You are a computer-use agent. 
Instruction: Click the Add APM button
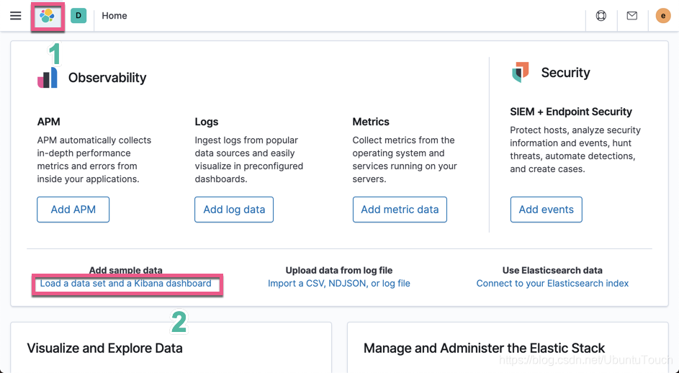point(73,210)
